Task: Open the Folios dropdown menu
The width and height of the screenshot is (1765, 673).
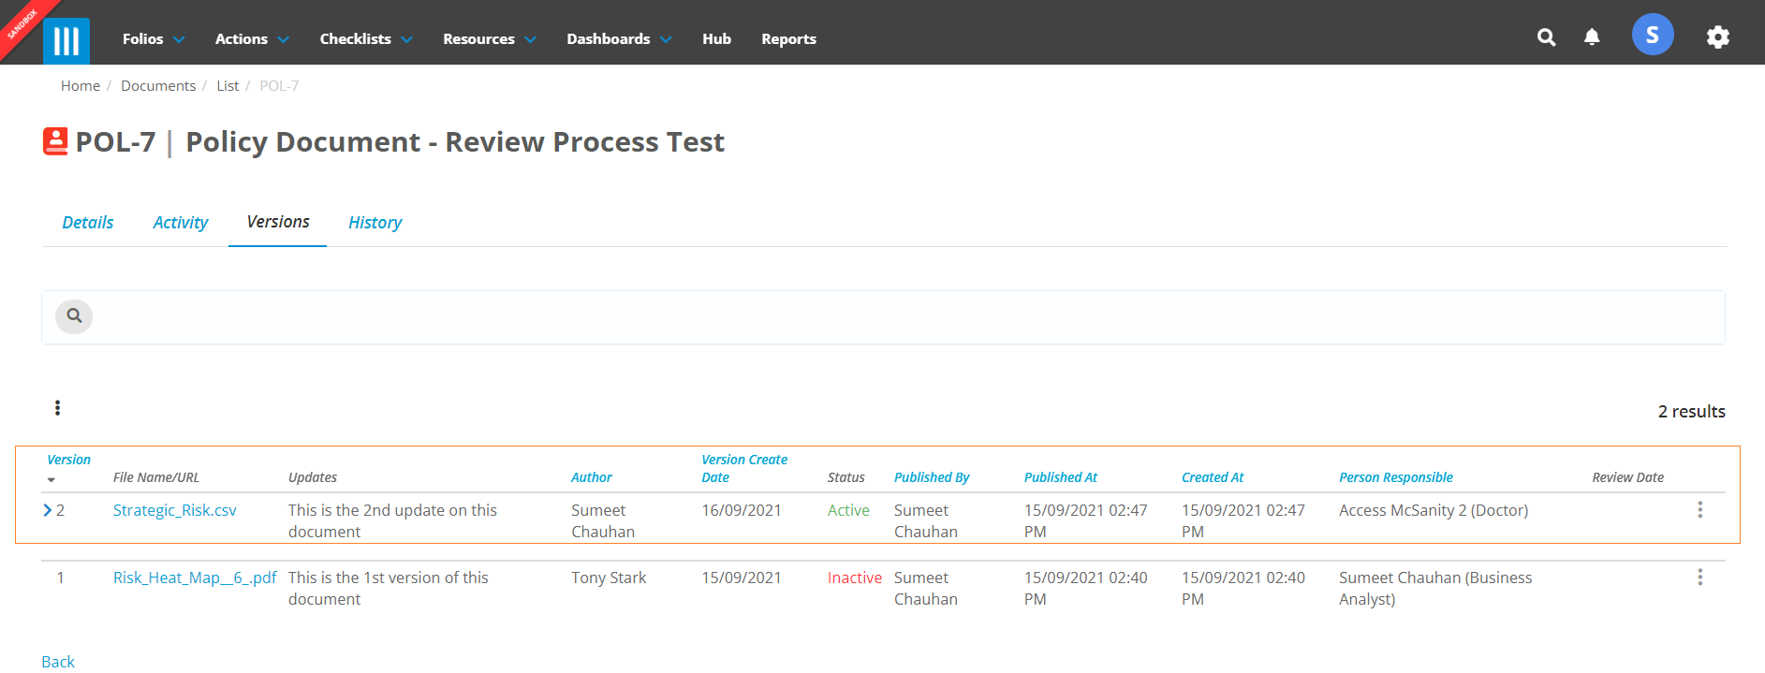Action: click(x=154, y=38)
